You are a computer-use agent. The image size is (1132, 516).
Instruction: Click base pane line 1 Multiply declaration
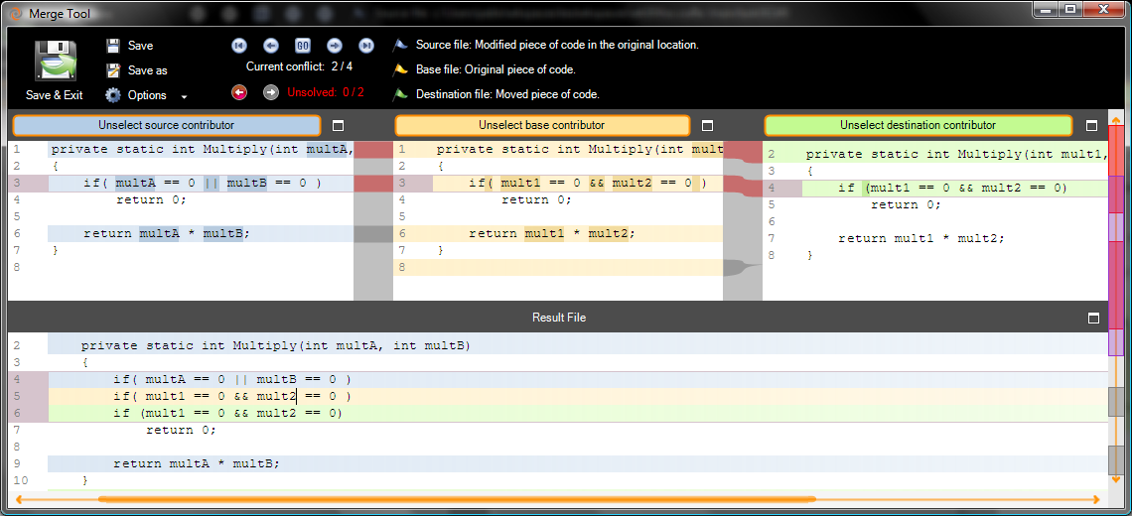578,150
